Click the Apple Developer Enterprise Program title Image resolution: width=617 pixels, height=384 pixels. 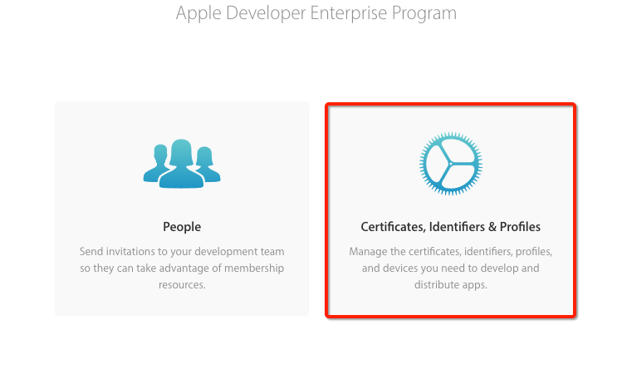(316, 13)
